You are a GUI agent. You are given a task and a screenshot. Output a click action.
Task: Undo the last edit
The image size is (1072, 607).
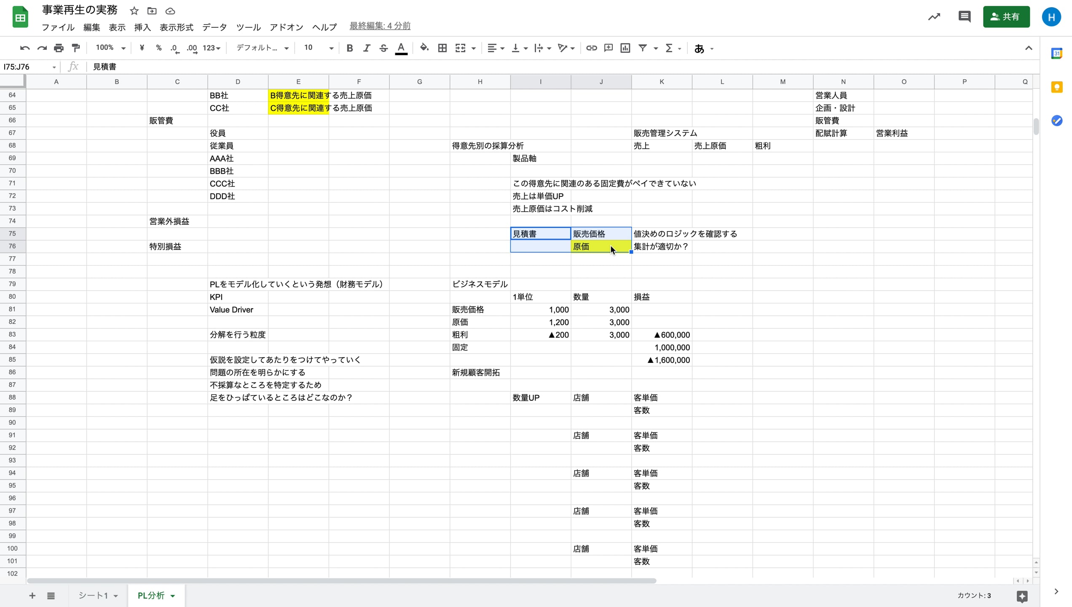tap(24, 48)
